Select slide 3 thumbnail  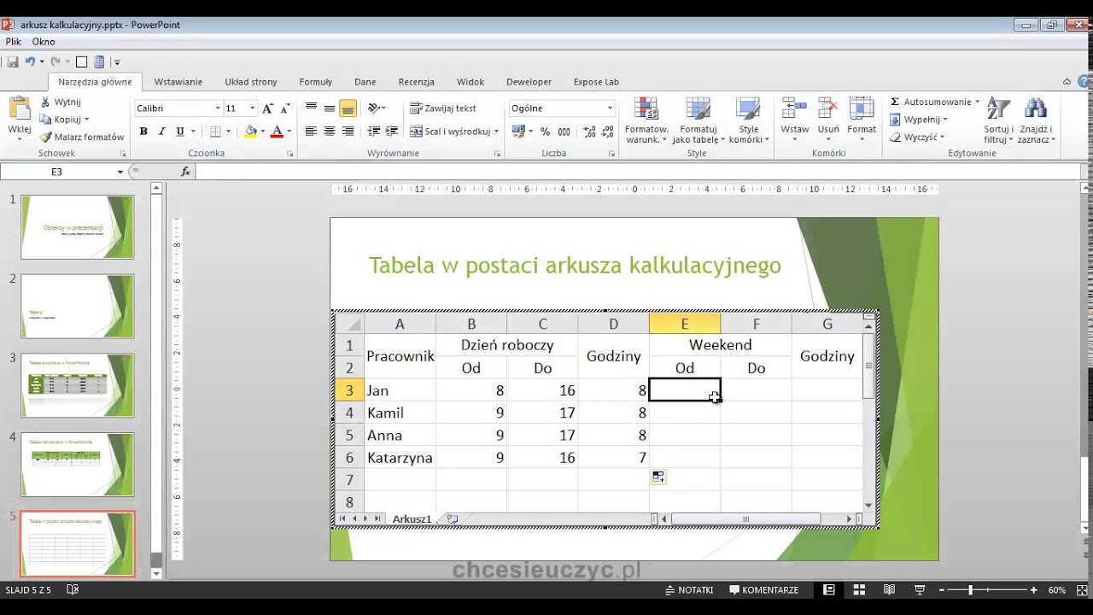point(78,385)
